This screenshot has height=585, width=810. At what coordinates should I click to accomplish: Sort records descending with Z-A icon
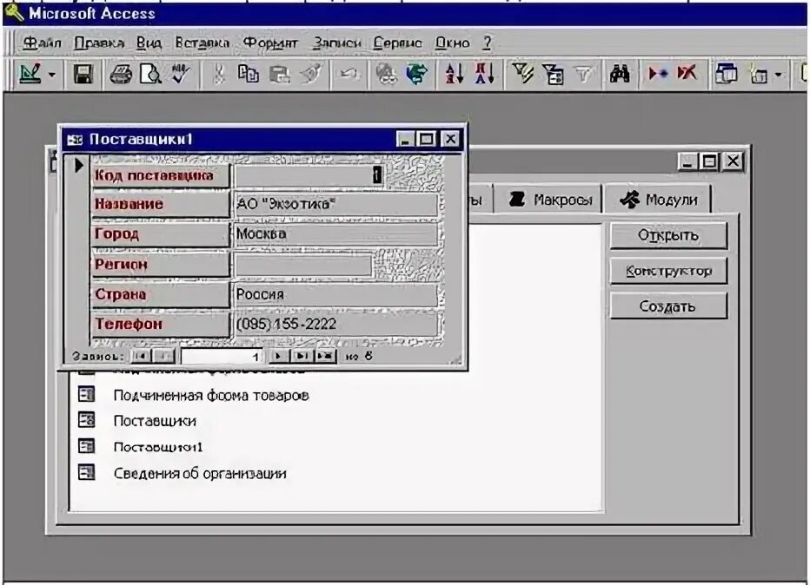coord(485,75)
